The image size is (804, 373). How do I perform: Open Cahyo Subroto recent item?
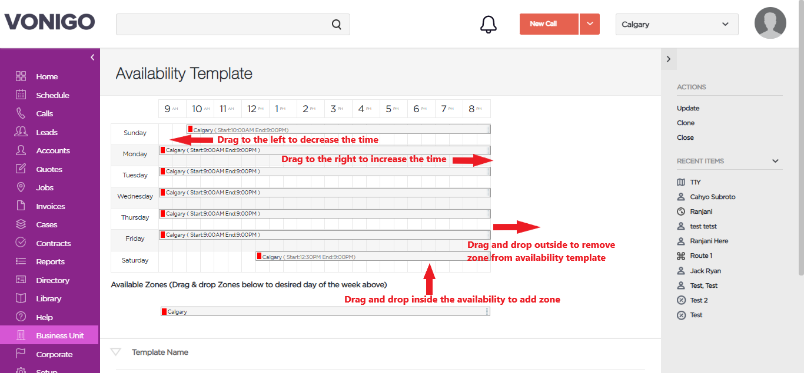click(x=713, y=197)
